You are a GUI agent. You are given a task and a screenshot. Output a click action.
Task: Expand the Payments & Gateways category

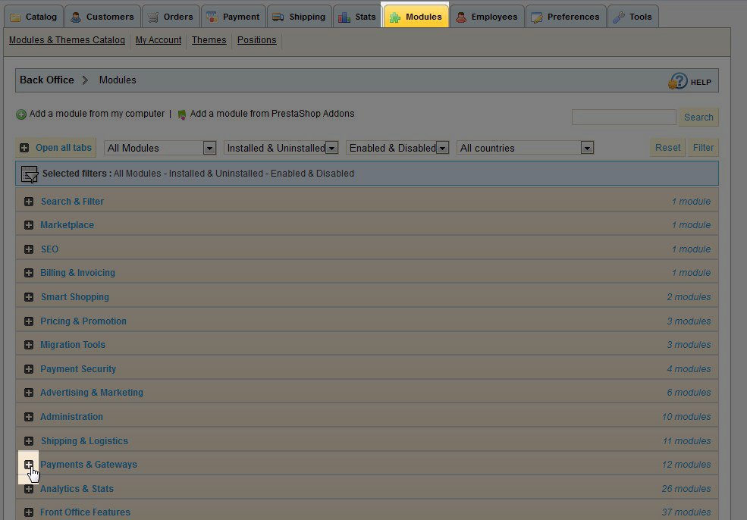29,465
